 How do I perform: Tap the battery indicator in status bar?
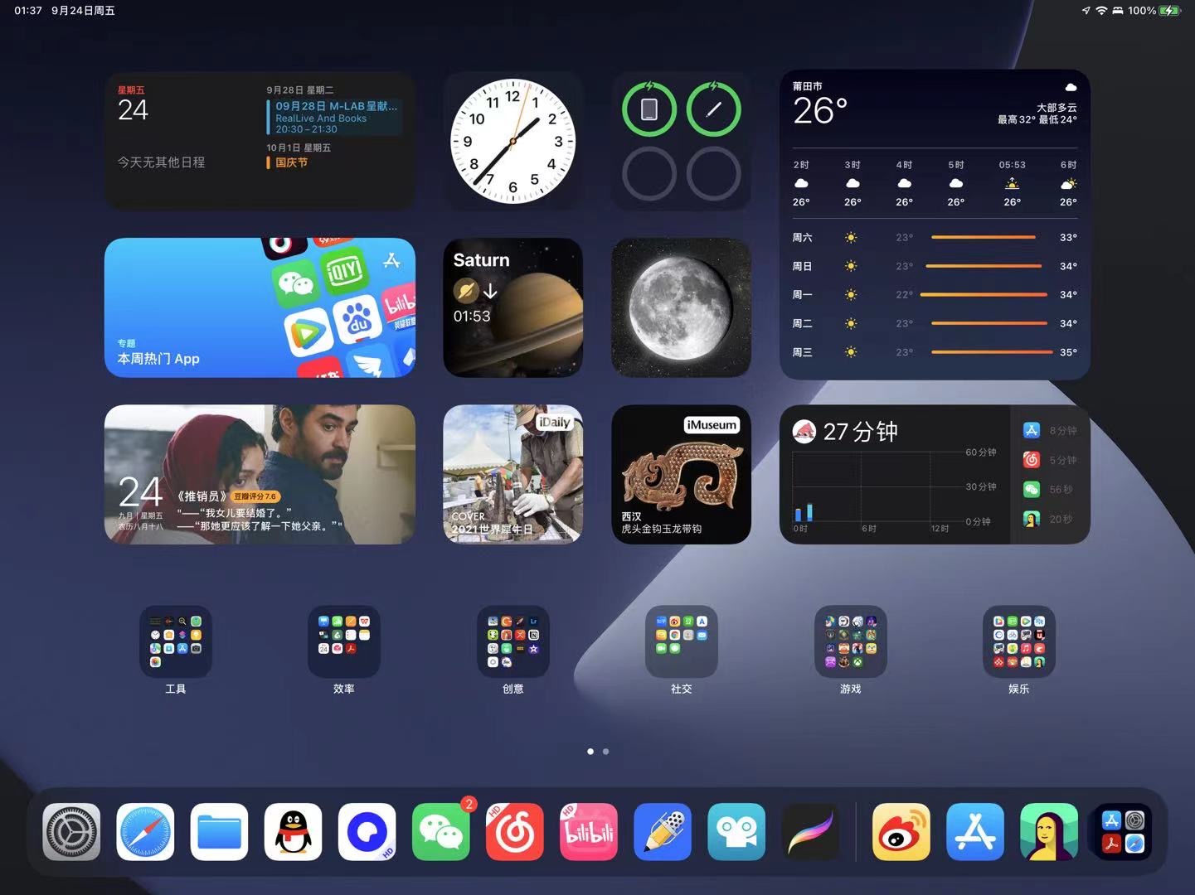(1170, 11)
